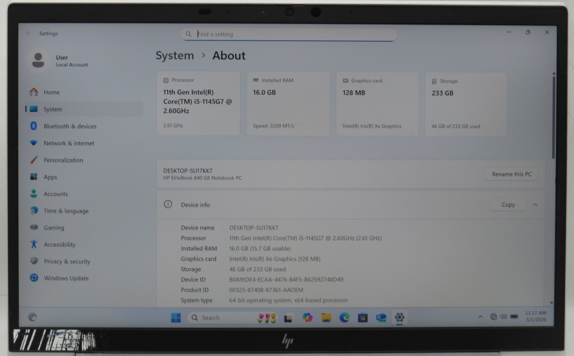Click the Apps icon in sidebar
Image resolution: width=574 pixels, height=356 pixels.
click(34, 176)
